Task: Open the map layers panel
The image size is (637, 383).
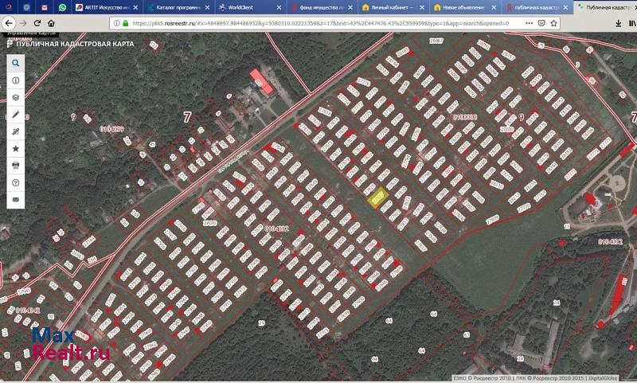Action: click(15, 97)
